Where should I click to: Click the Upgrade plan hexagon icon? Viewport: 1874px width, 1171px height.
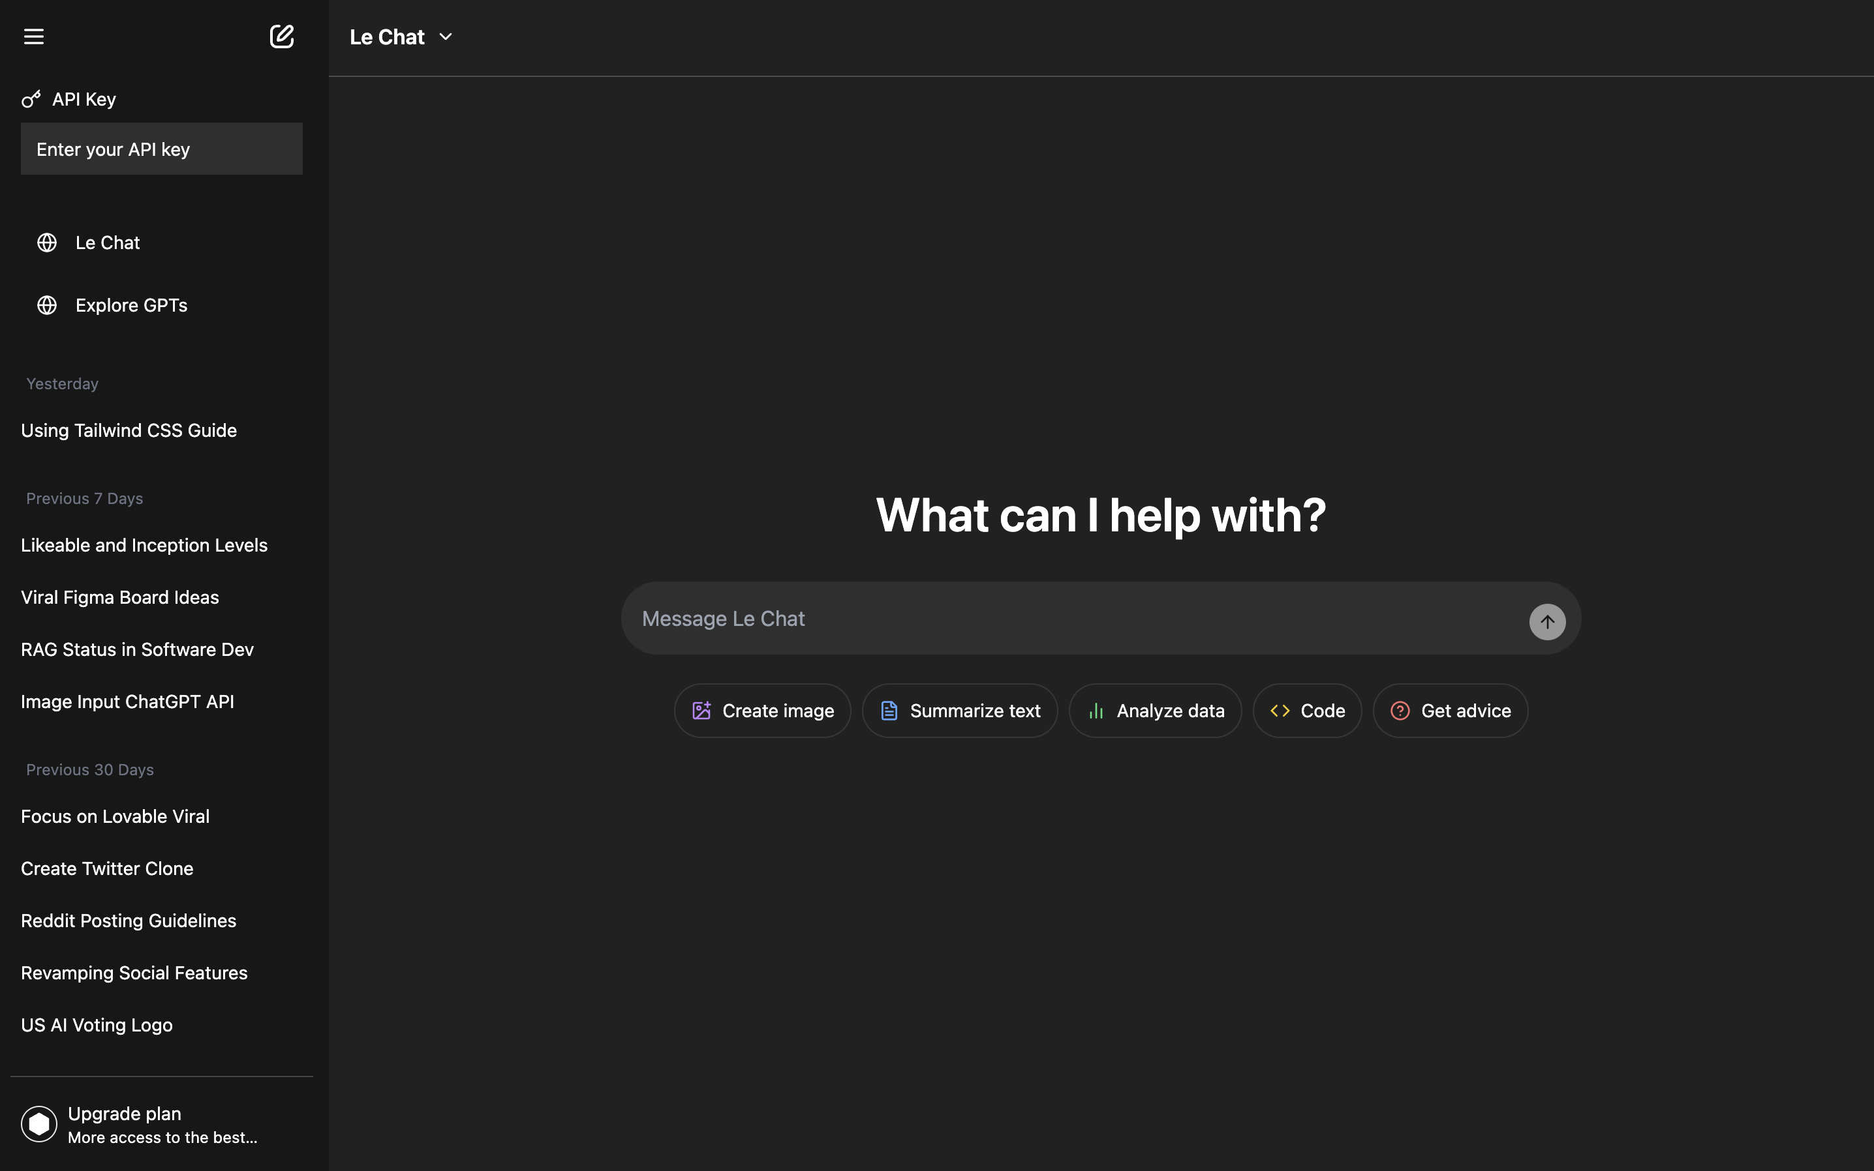tap(38, 1124)
